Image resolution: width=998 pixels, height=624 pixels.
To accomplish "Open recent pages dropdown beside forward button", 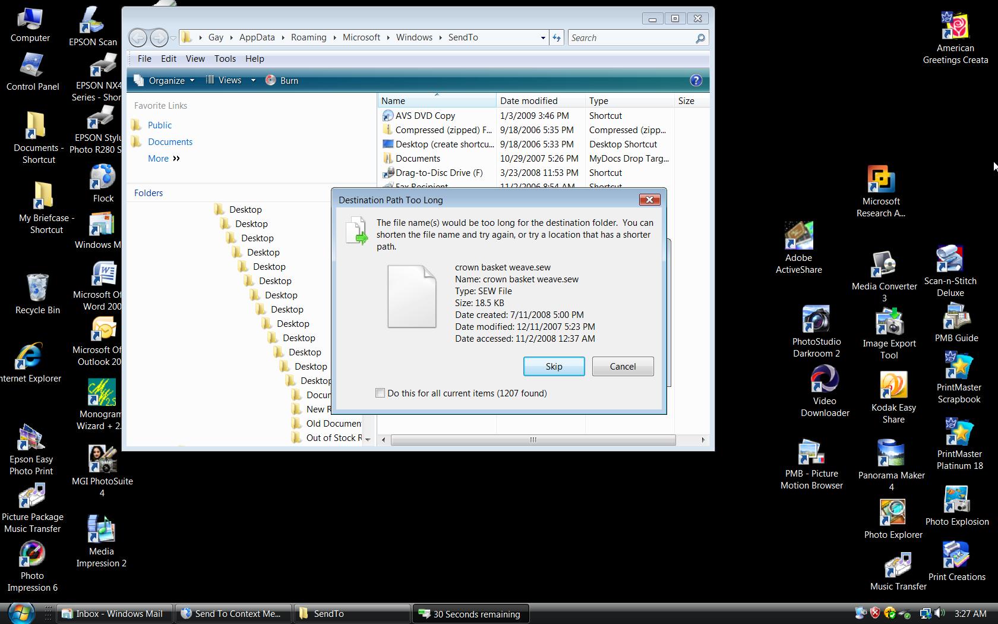I will 173,37.
